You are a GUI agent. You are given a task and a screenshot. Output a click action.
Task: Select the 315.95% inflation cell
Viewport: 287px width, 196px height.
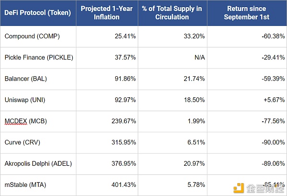107,142
